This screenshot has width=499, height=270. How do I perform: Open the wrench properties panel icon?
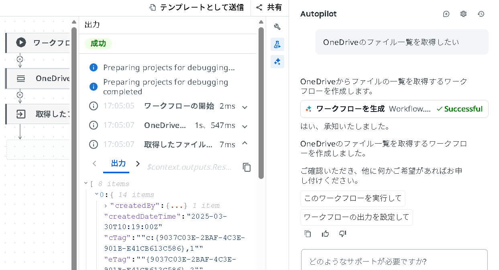tap(277, 27)
